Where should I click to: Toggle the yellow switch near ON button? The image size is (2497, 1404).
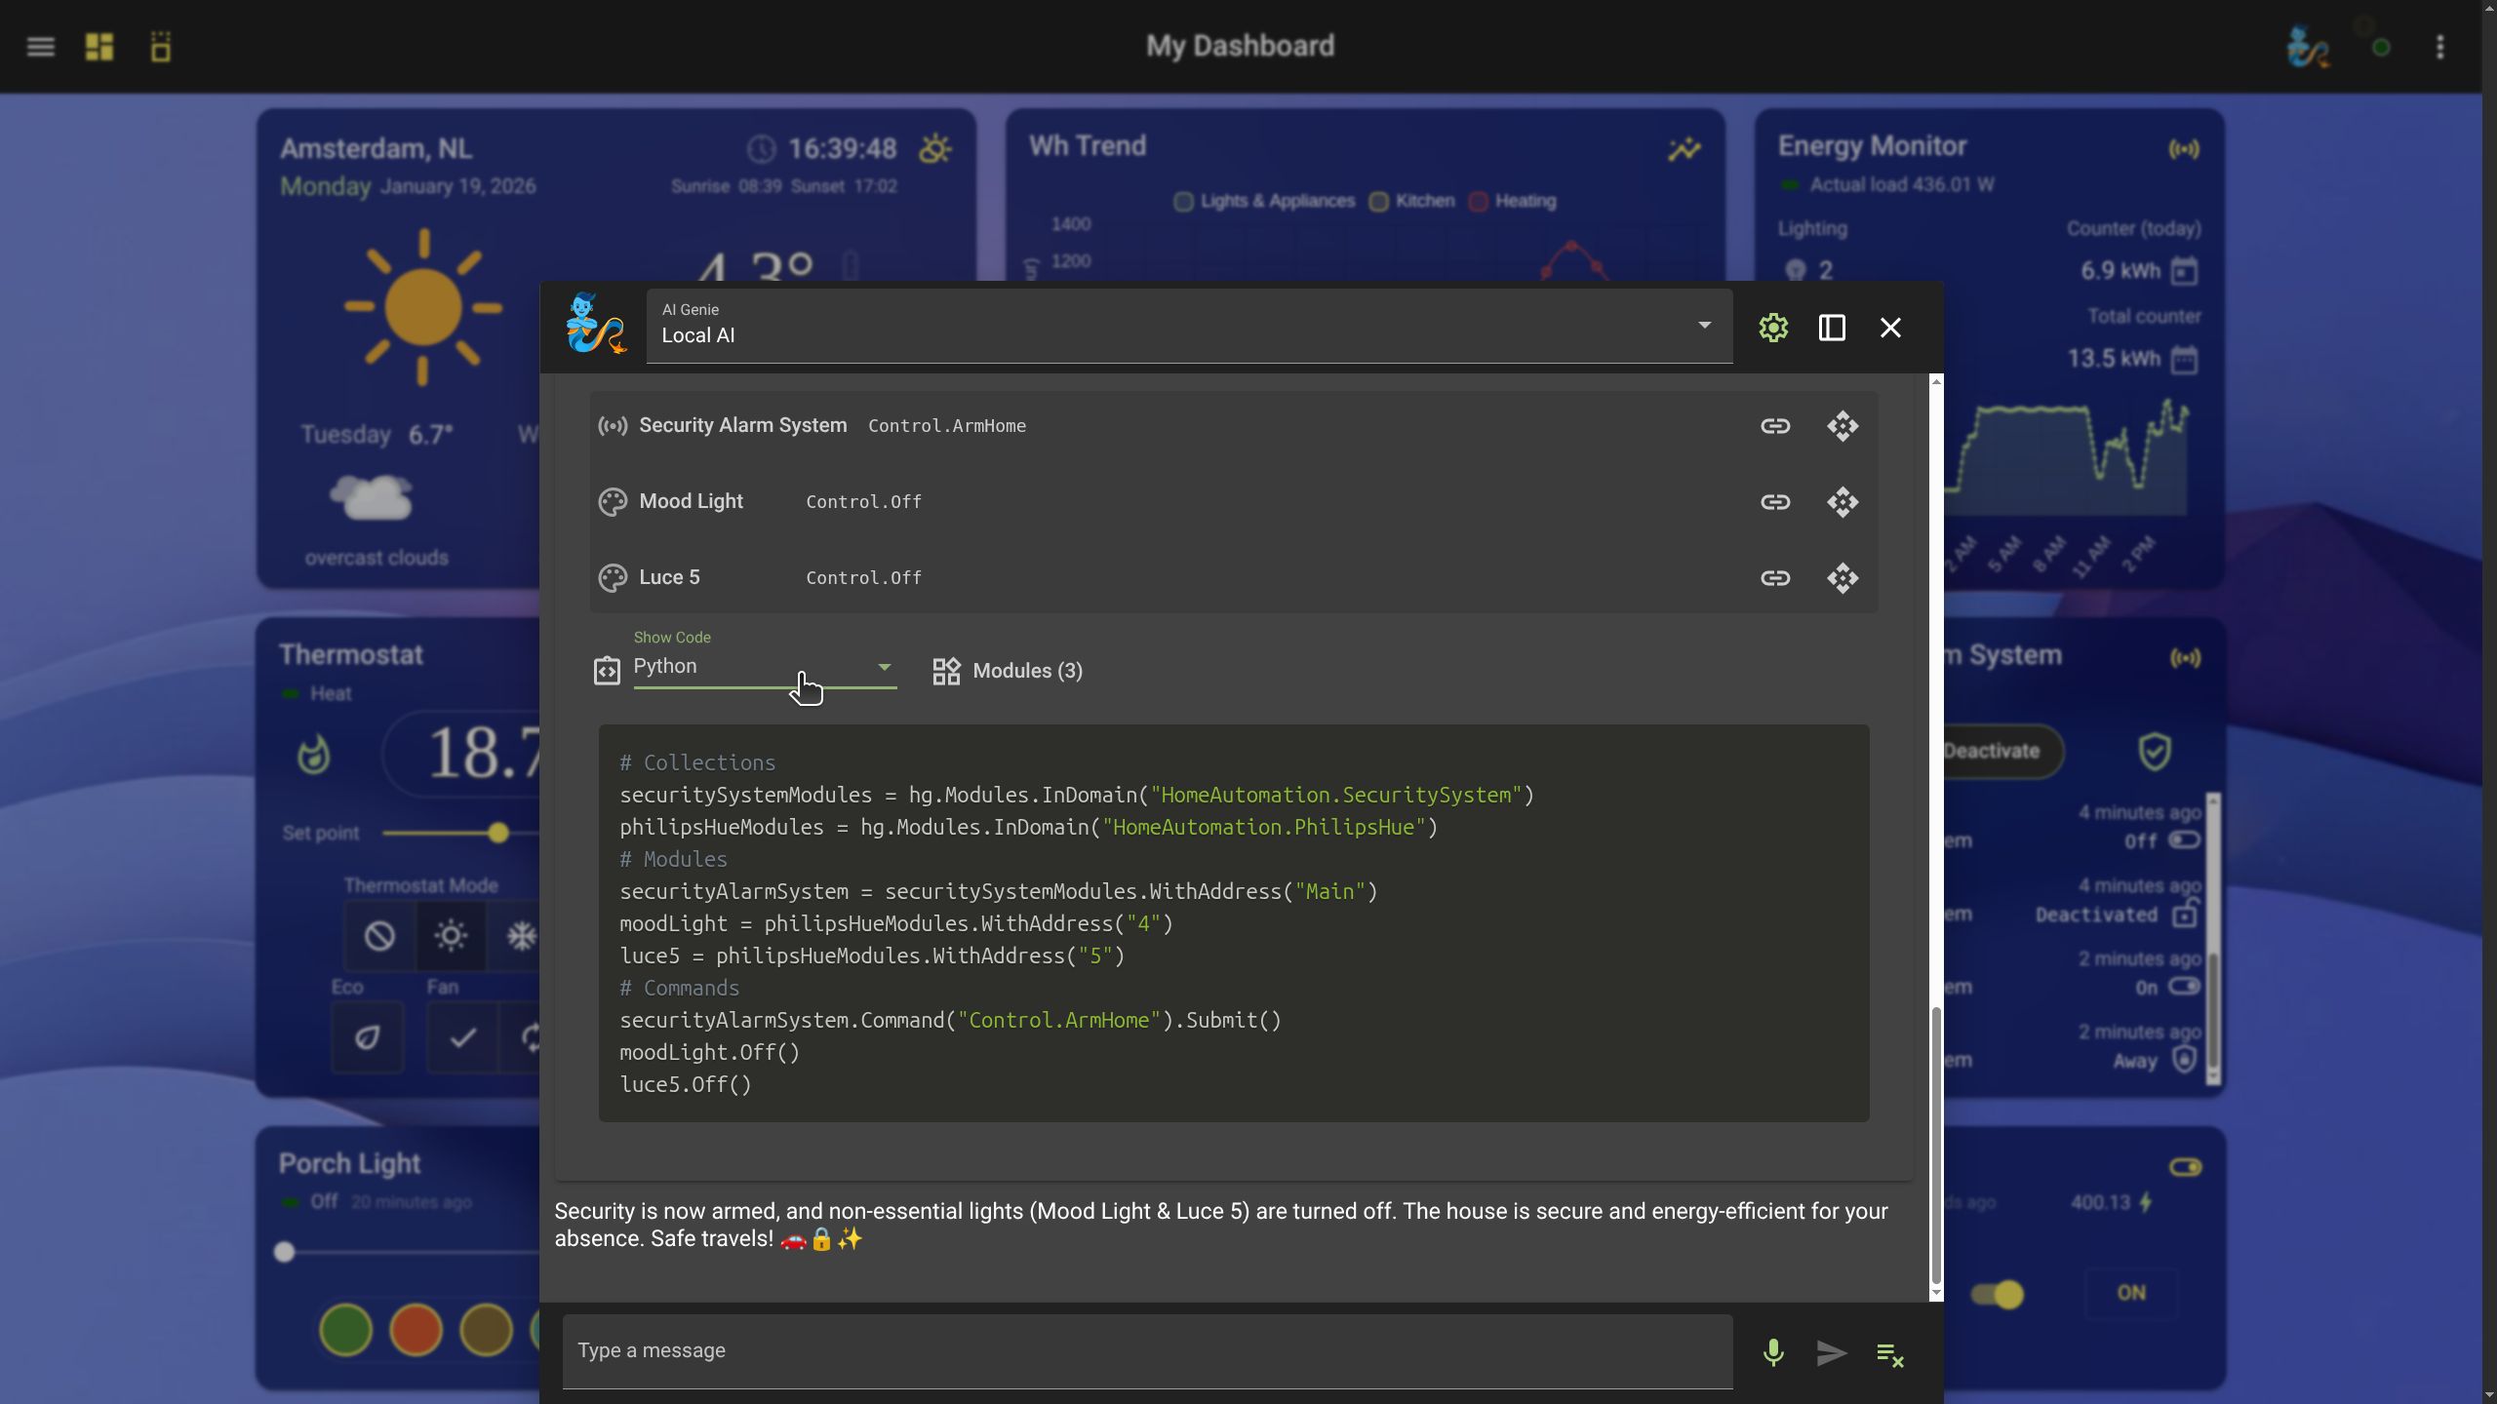point(1997,1294)
